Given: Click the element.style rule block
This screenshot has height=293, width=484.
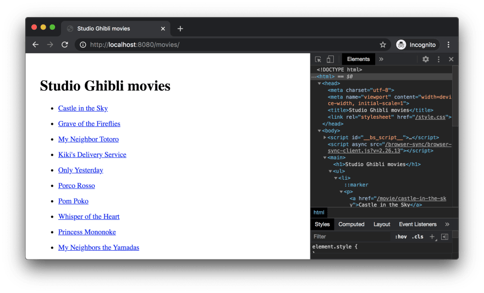Looking at the screenshot, I should (x=335, y=247).
